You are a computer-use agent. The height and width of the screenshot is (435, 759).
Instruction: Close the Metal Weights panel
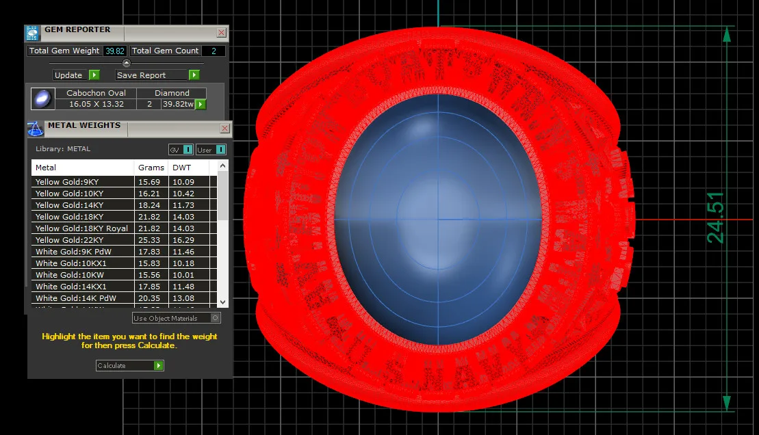[x=224, y=128]
